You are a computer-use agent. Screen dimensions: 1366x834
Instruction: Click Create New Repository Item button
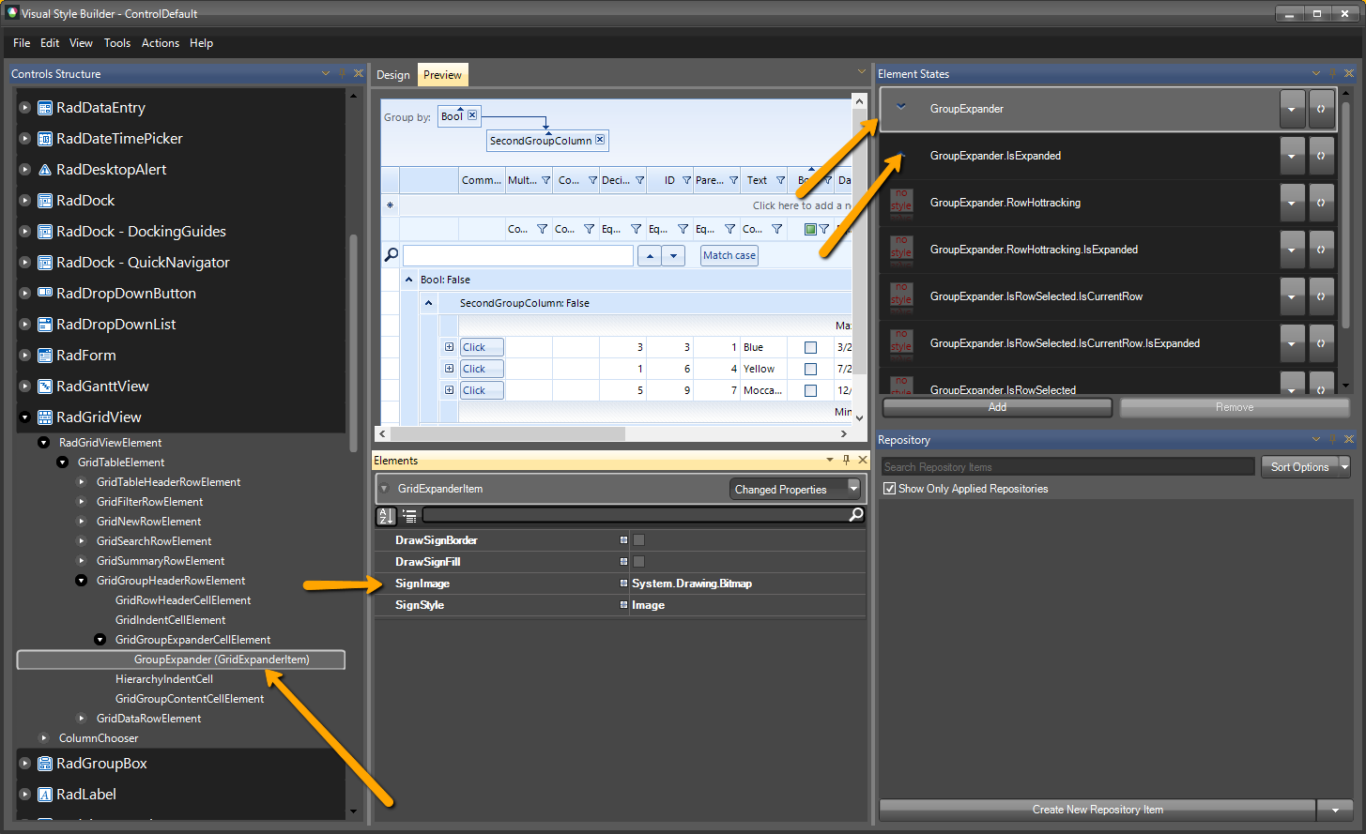coord(1097,810)
